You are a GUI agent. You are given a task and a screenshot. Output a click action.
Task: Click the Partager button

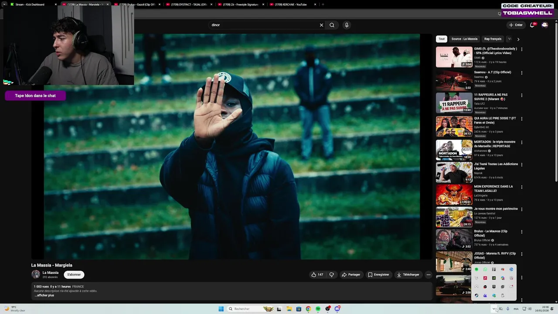tap(351, 275)
